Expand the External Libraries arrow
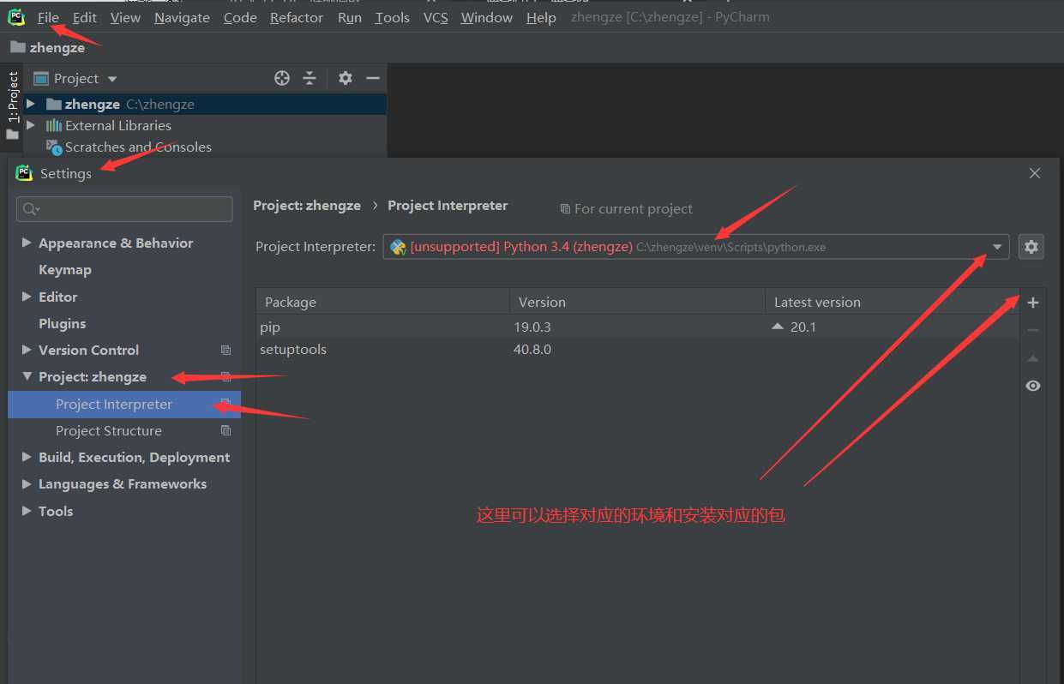The image size is (1064, 684). (x=31, y=125)
